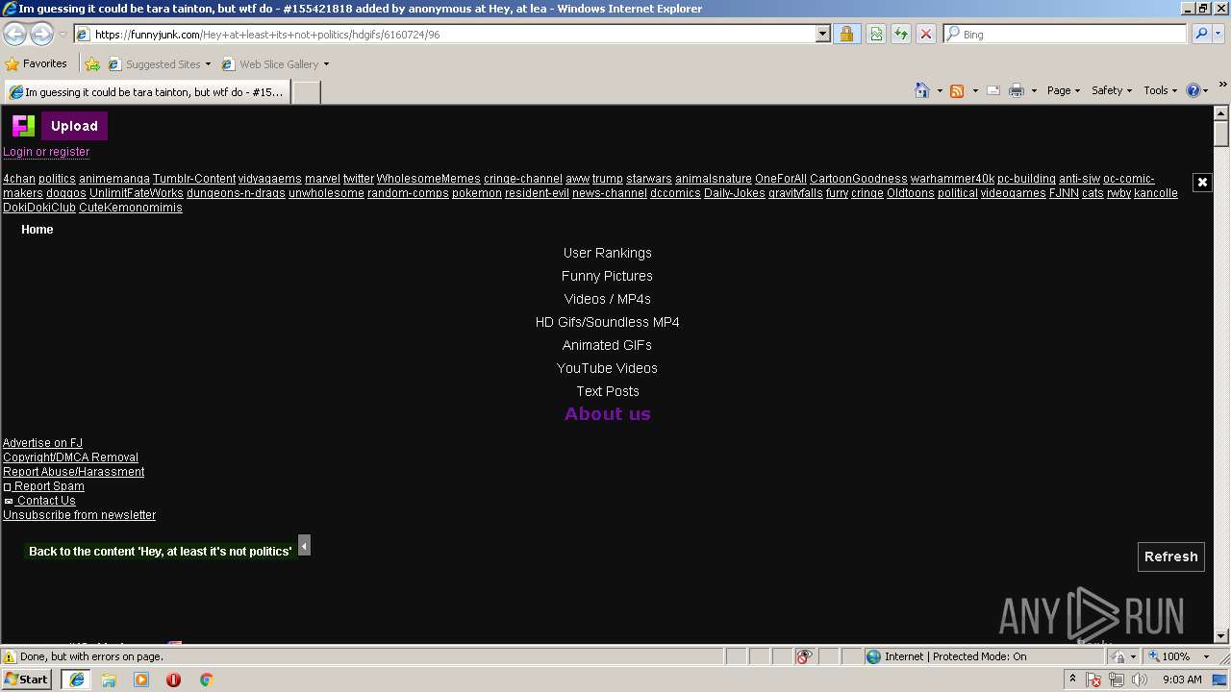
Task: Open Web Slice Gallery dropdown
Action: click(275, 64)
